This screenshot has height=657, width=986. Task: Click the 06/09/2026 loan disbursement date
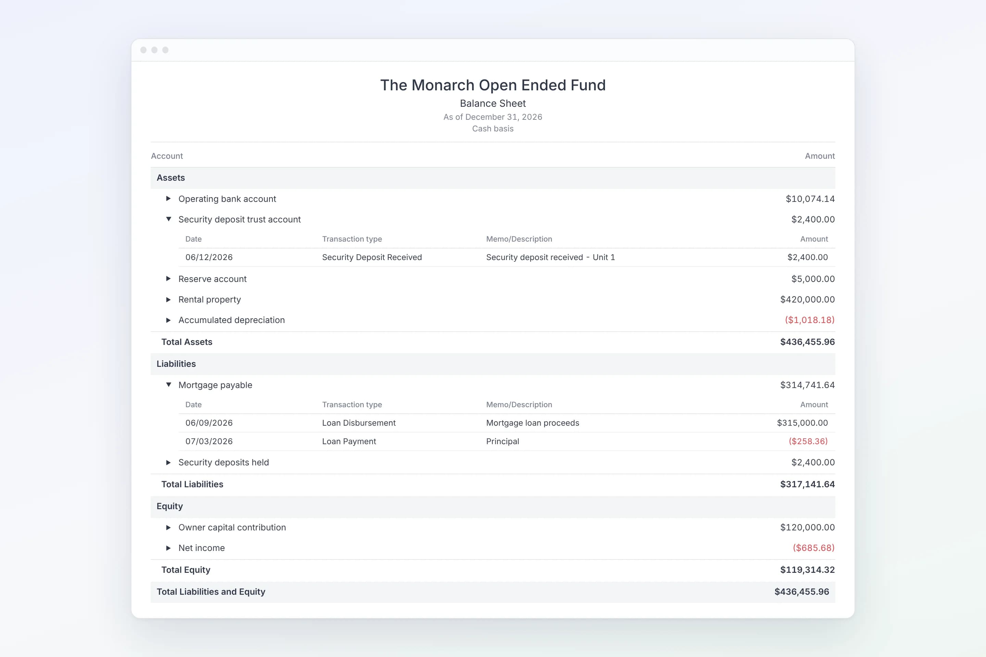tap(209, 423)
